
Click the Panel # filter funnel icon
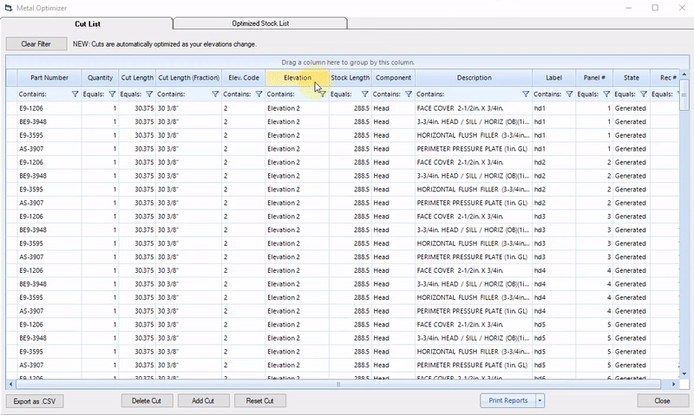(x=606, y=94)
